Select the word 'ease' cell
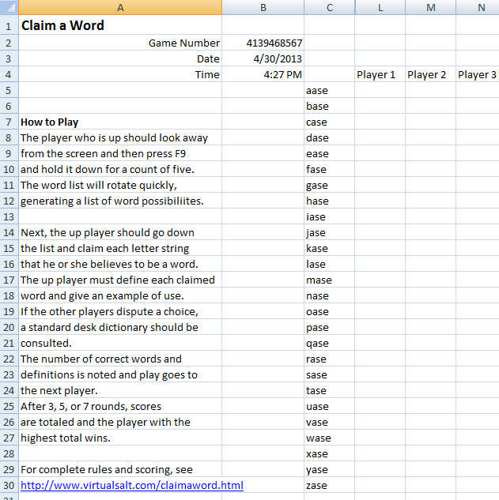The height and width of the screenshot is (500, 499). [330, 153]
